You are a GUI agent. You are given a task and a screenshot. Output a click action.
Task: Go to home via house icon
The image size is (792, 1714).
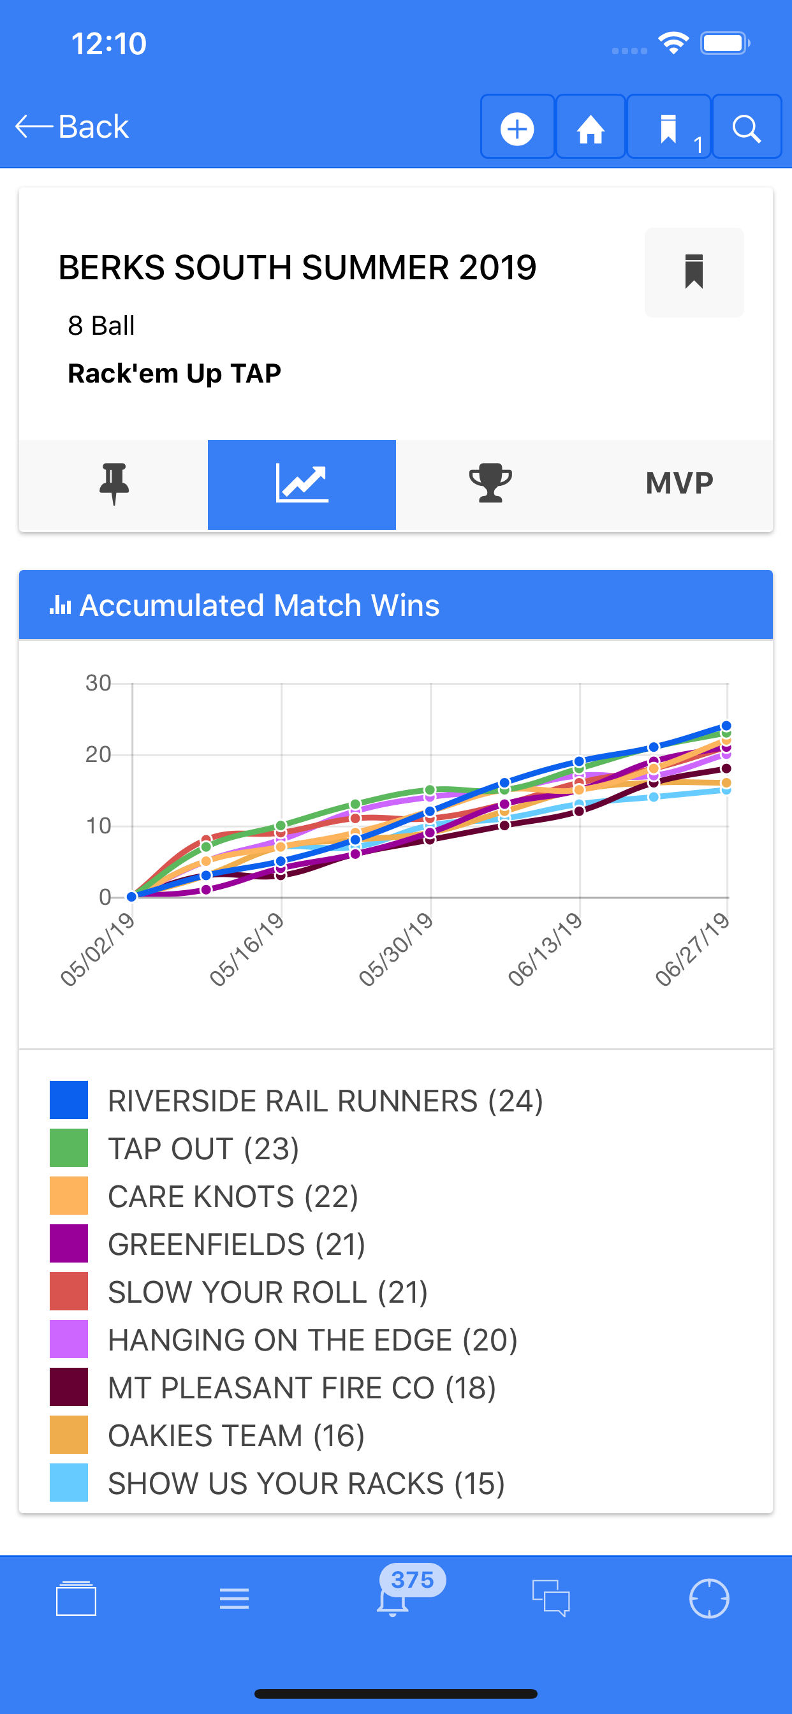click(590, 127)
